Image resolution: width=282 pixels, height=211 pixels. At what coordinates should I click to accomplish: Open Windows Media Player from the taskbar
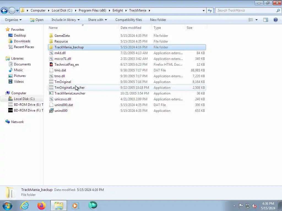point(75,206)
